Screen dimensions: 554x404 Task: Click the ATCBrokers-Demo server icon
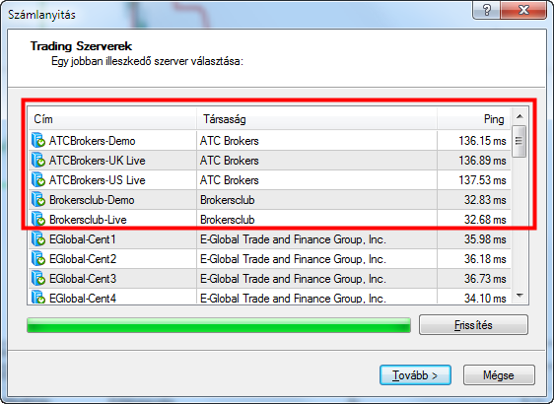[x=38, y=141]
